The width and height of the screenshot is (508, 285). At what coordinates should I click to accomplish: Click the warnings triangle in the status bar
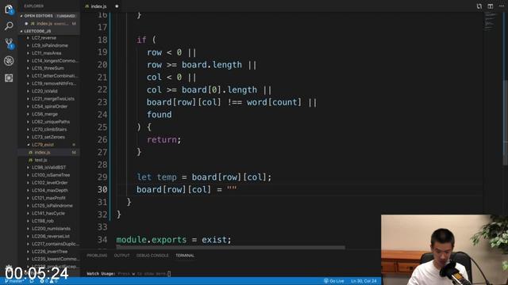pos(52,281)
